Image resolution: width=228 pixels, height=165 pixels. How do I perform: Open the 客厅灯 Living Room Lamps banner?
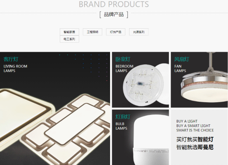(55, 108)
